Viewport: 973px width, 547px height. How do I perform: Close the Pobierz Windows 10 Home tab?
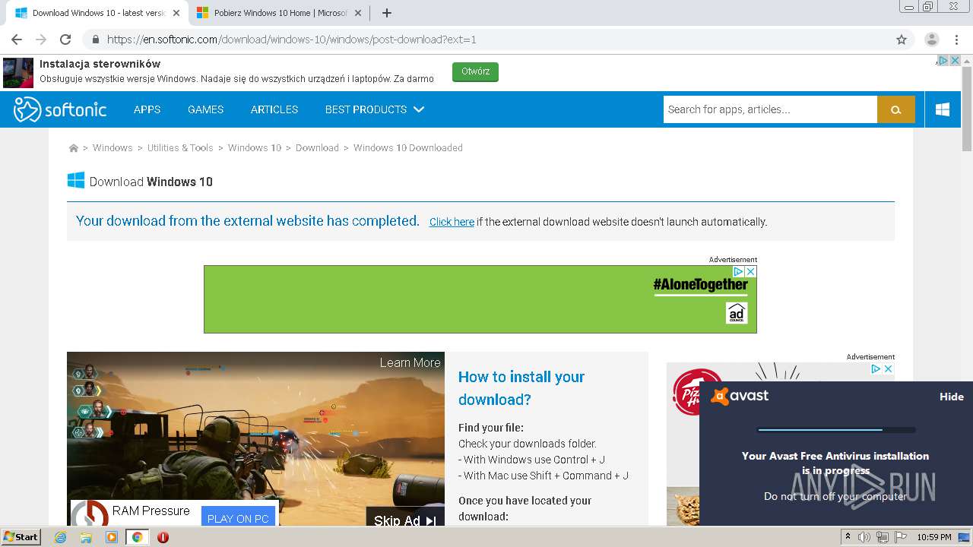[x=358, y=13]
